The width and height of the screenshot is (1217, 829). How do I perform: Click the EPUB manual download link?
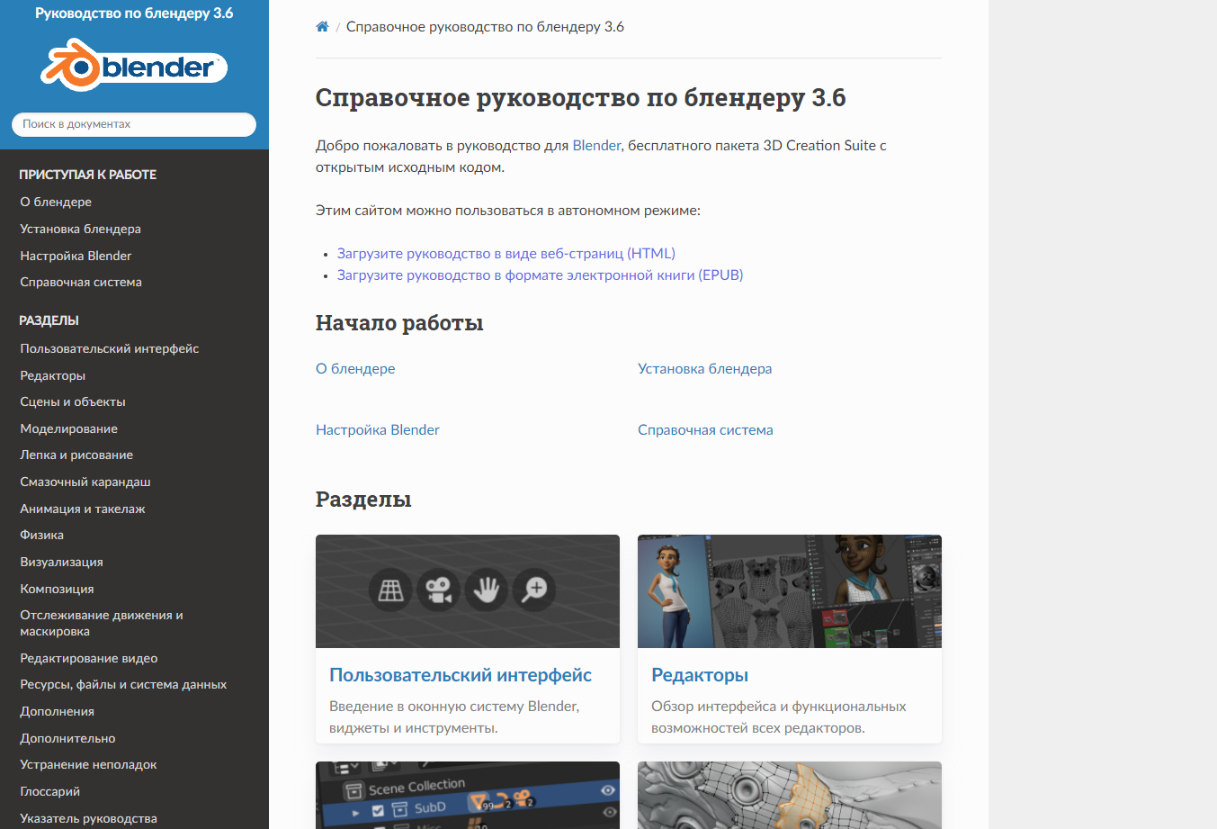point(541,275)
